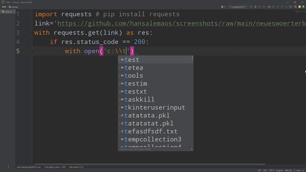The height and width of the screenshot is (172, 306).
Task: Click the completion popup vertical scrollbar
Action: 192,58
